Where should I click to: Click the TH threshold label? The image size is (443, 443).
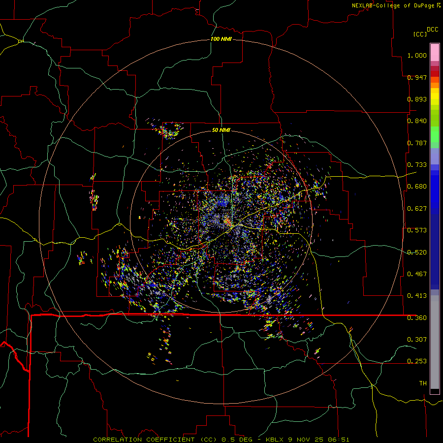click(x=423, y=383)
